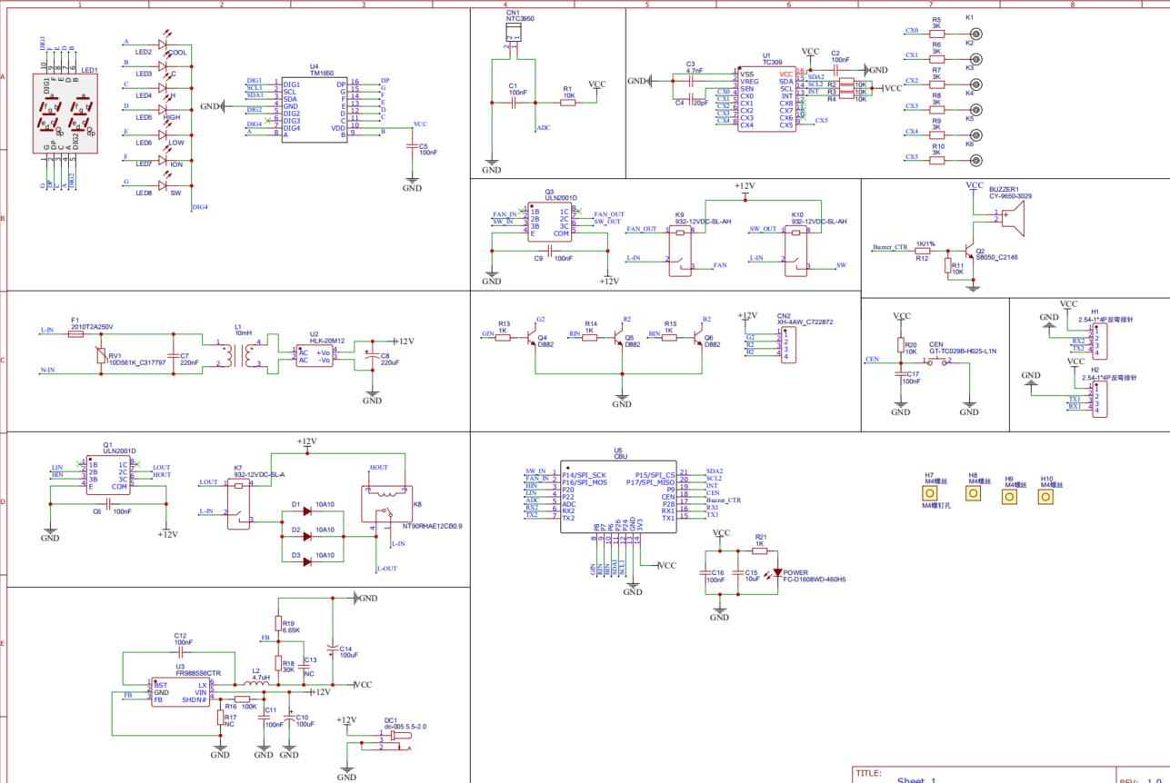The width and height of the screenshot is (1170, 783).
Task: Click the XH-4AW_C722872 connector label
Action: point(805,322)
